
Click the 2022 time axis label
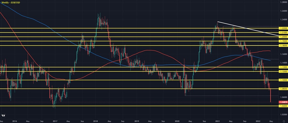point(258,121)
